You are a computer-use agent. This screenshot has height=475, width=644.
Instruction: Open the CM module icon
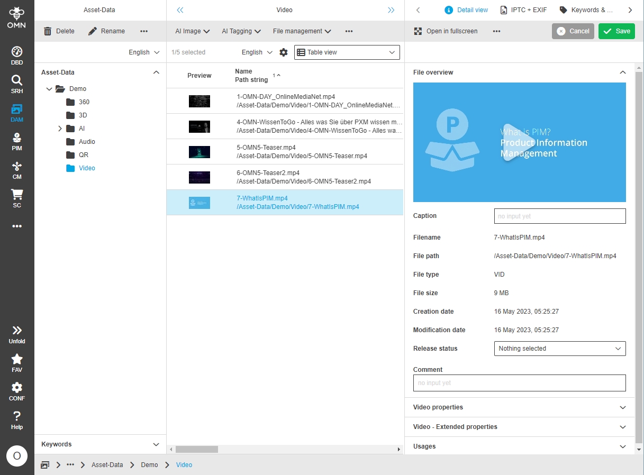point(17,170)
